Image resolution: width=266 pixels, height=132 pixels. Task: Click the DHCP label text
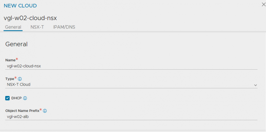point(17,98)
